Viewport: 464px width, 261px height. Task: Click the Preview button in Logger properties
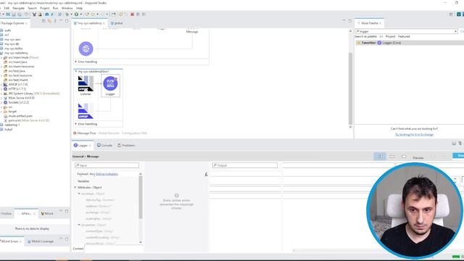[x=418, y=158]
